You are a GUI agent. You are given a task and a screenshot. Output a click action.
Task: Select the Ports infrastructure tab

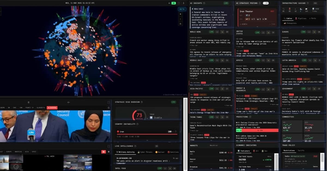click(312, 18)
